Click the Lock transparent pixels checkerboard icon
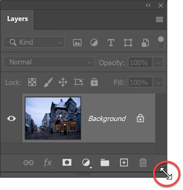 pyautogui.click(x=32, y=82)
